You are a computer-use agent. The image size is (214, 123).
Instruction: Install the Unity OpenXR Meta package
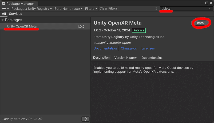[x=201, y=23]
